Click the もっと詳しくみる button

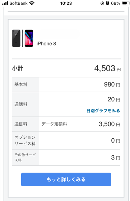(66, 179)
